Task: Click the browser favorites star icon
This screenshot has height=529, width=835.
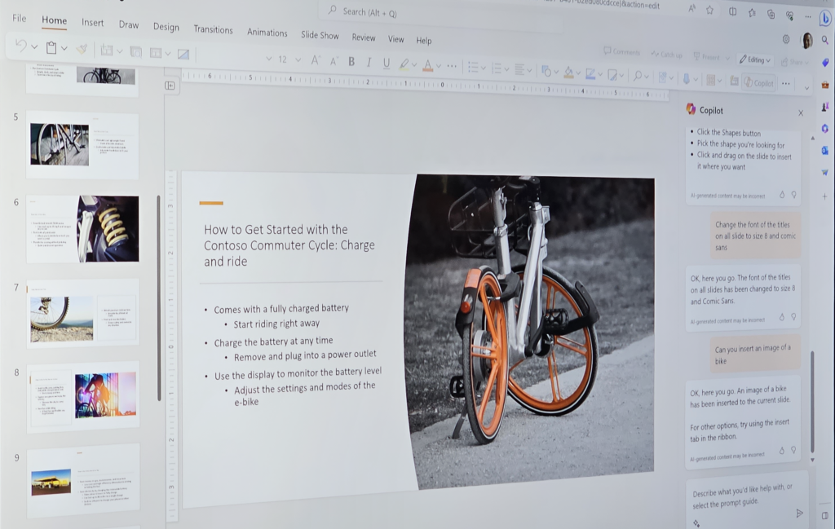Action: 710,10
